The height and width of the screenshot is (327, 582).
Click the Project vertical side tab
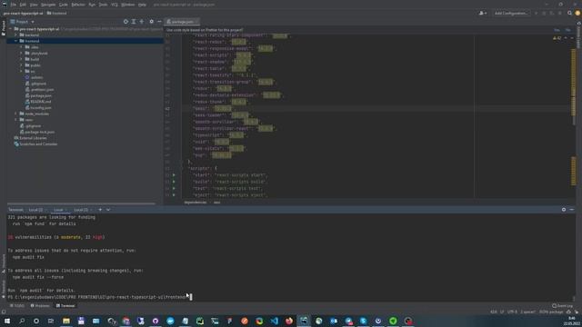tap(4, 28)
